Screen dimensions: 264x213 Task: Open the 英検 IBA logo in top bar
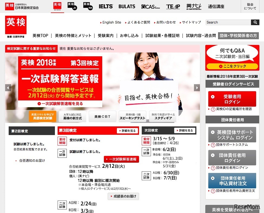pyautogui.click(x=88, y=6)
